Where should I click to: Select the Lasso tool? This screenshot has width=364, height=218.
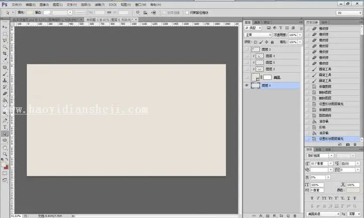5,40
